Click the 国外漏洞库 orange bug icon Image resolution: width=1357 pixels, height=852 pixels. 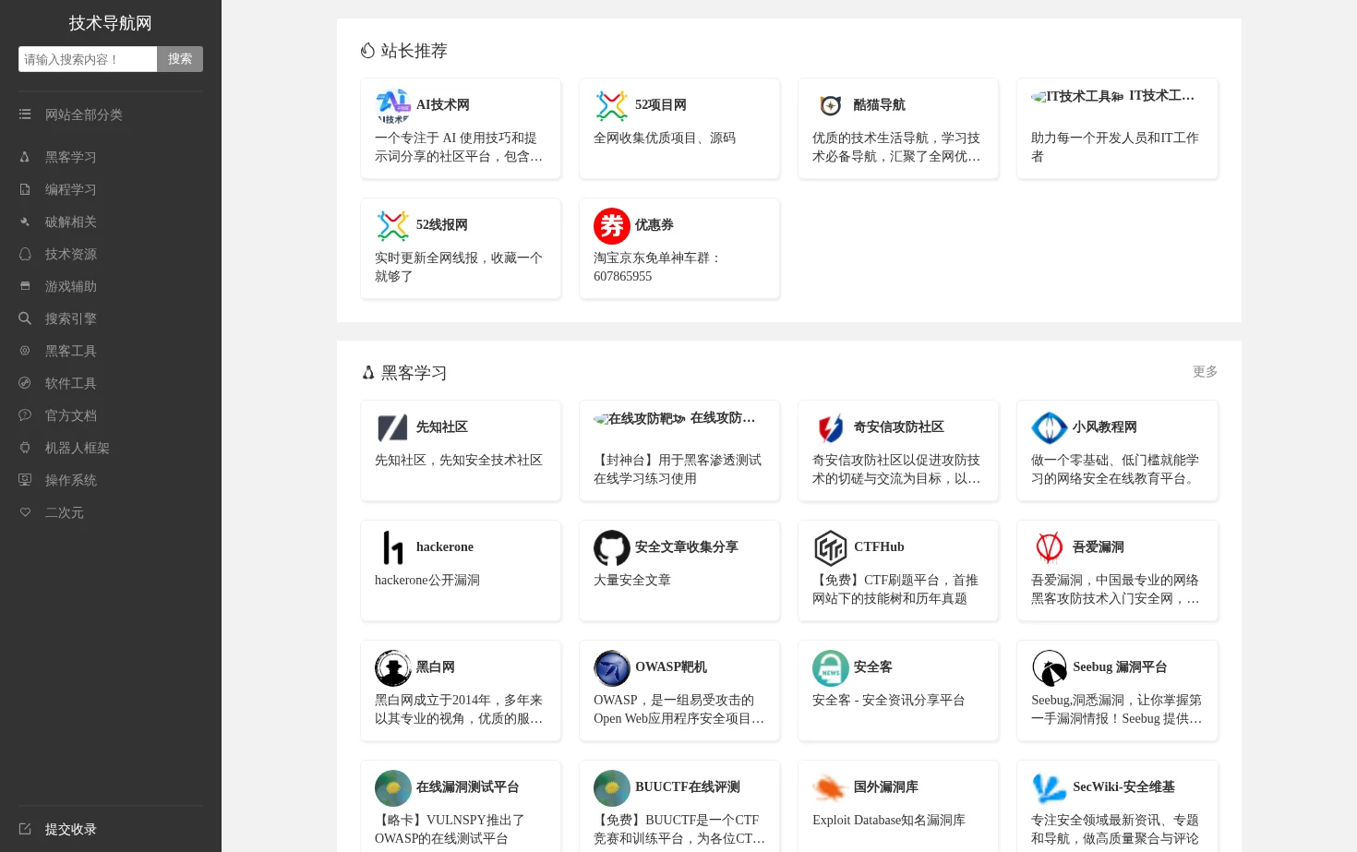point(831,788)
